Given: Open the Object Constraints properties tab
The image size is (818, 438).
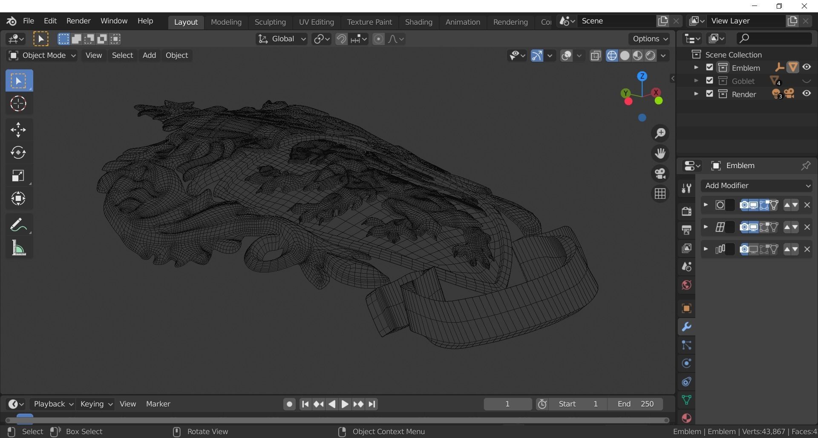Looking at the screenshot, I should 686,382.
